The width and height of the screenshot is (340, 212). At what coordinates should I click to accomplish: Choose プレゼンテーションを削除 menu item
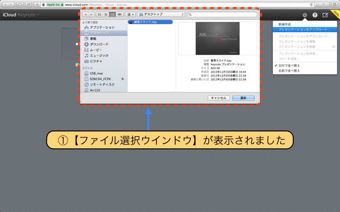(x=305, y=47)
